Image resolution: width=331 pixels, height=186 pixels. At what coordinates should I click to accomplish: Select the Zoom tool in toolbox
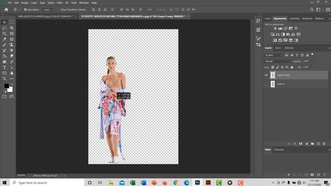(x=4, y=79)
